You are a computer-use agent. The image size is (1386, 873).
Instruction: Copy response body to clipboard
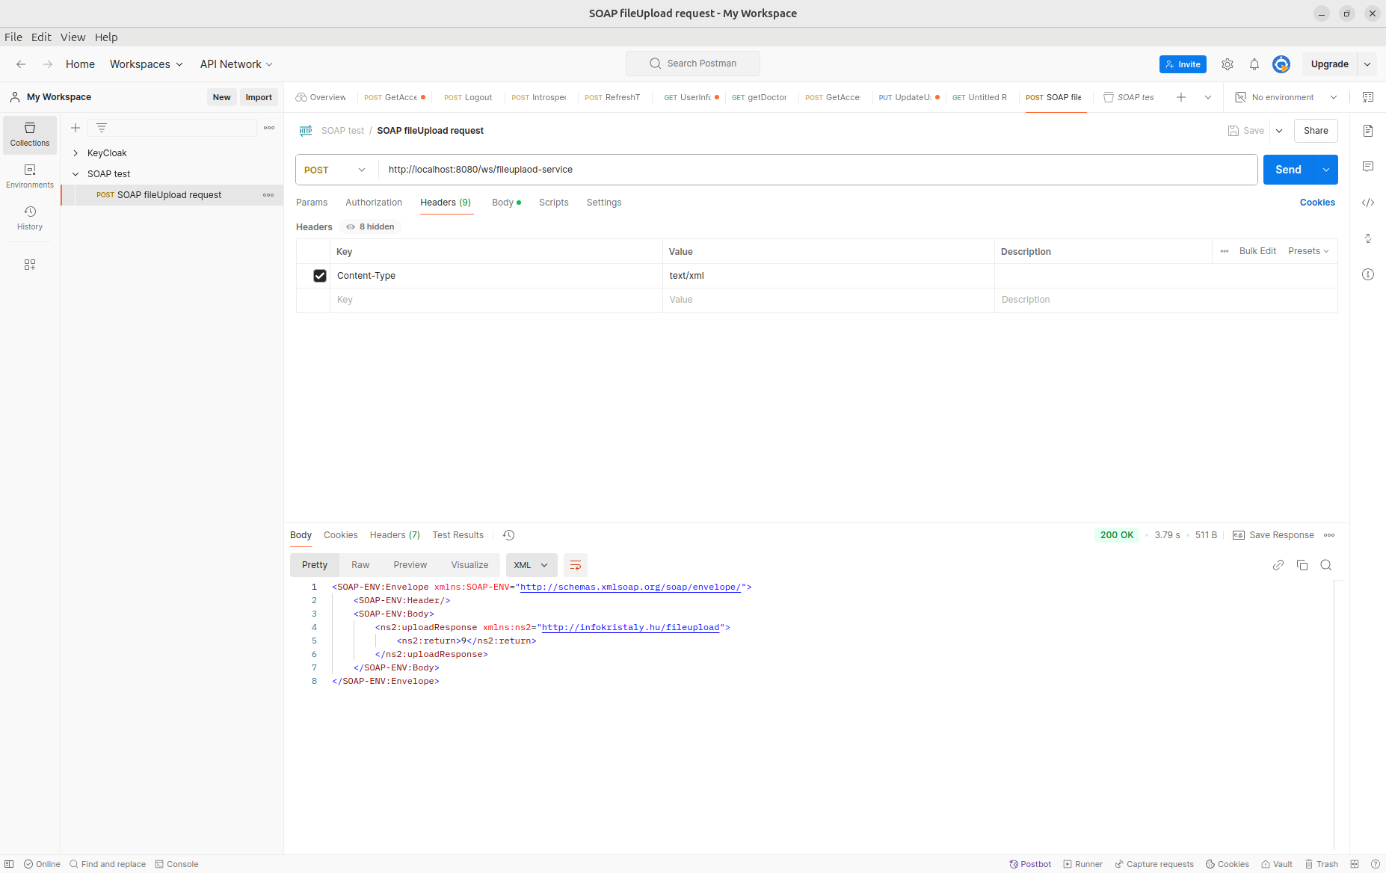pyautogui.click(x=1302, y=565)
